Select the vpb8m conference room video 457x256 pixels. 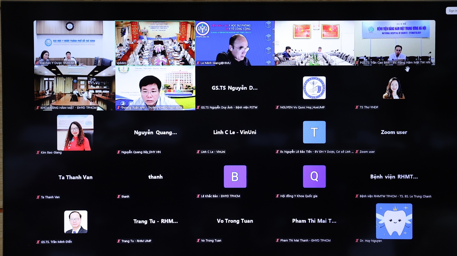(155, 43)
